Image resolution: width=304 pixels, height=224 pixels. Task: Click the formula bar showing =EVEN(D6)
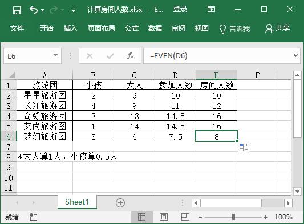[x=218, y=56]
